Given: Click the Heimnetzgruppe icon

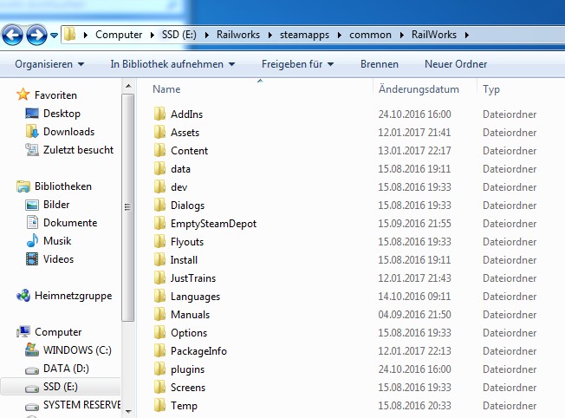Looking at the screenshot, I should [23, 296].
